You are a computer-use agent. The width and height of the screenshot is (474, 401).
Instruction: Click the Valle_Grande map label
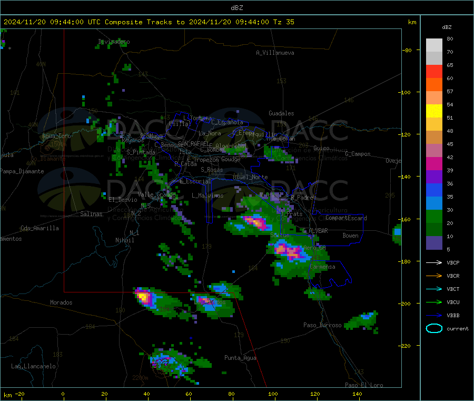(x=156, y=194)
